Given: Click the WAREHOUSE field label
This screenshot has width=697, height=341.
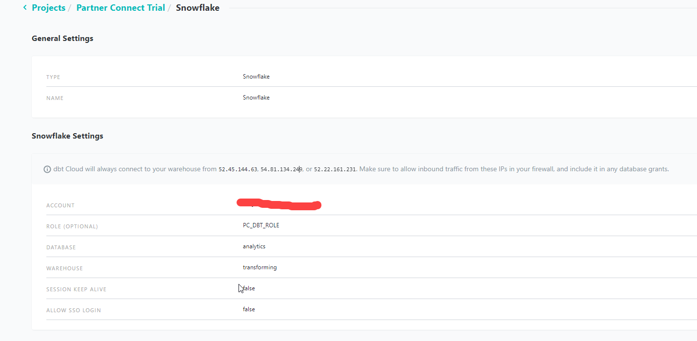Looking at the screenshot, I should pyautogui.click(x=64, y=268).
